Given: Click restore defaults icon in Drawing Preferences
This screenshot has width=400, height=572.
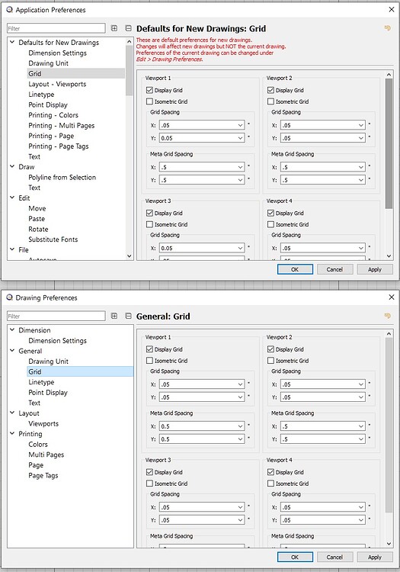Looking at the screenshot, I should pyautogui.click(x=388, y=316).
